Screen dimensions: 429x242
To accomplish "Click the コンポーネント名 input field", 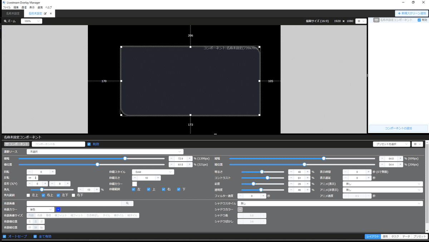I will tap(58, 144).
